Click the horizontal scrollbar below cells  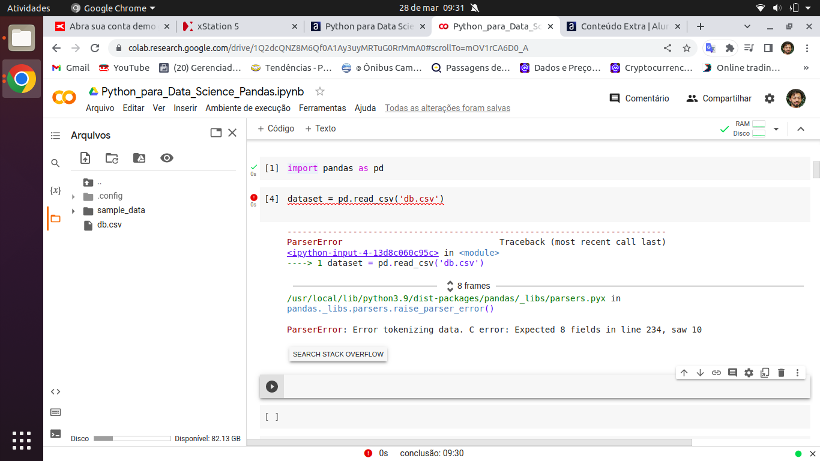(469, 442)
